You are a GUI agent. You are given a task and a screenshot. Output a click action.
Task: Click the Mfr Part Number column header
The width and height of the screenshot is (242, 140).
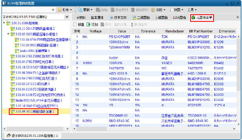click(200, 31)
